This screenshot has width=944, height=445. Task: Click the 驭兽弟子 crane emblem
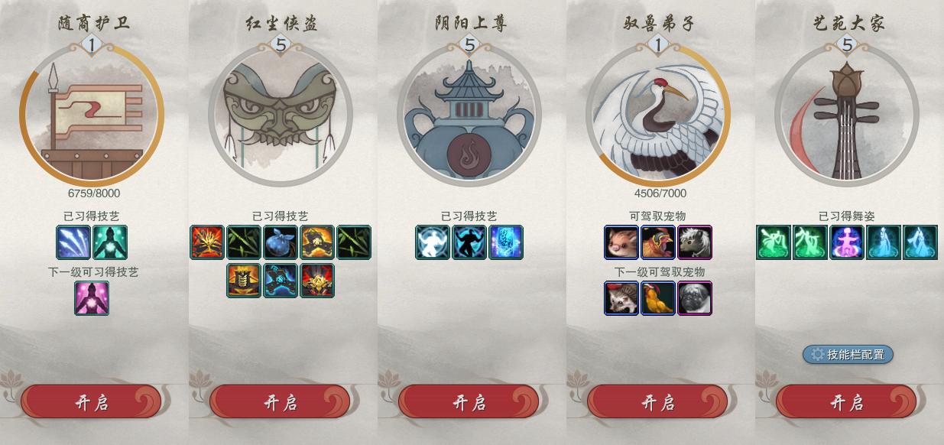[658, 115]
